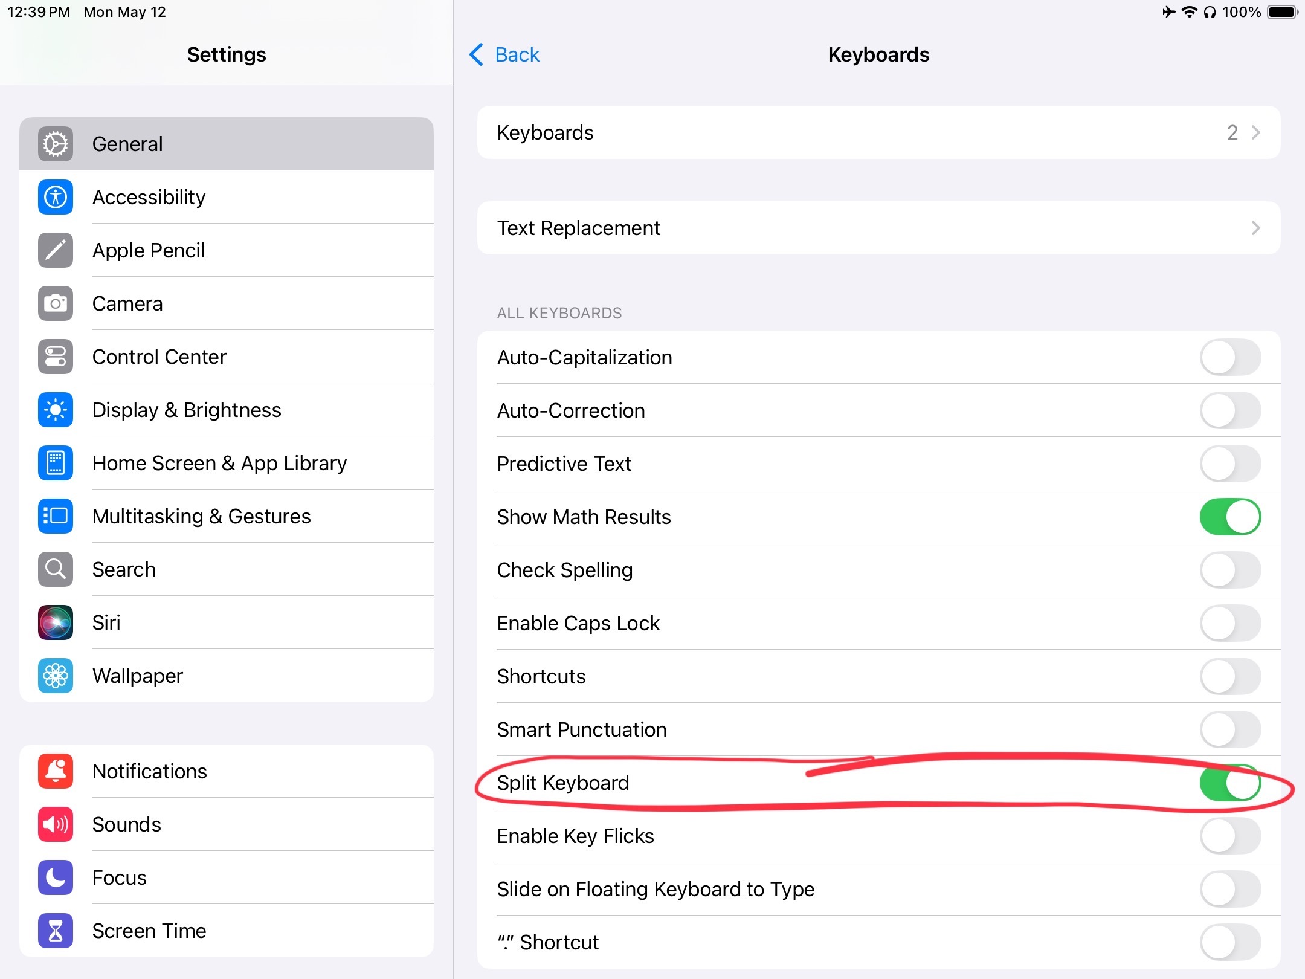
Task: Tap Multitasking & Gestures entry
Action: pos(227,516)
